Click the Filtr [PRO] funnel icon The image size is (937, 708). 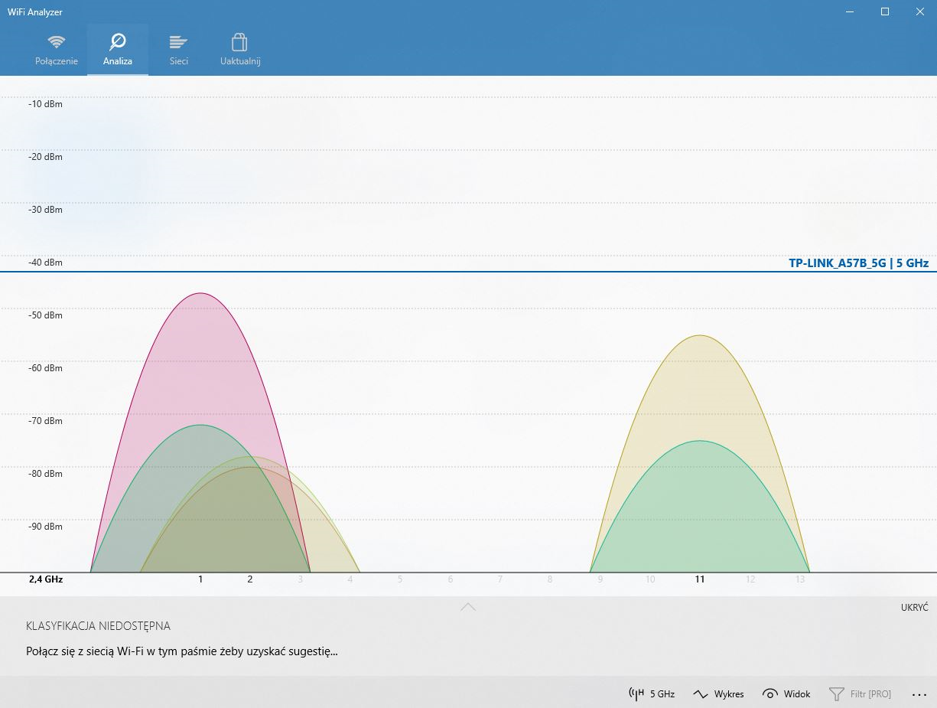pyautogui.click(x=837, y=694)
